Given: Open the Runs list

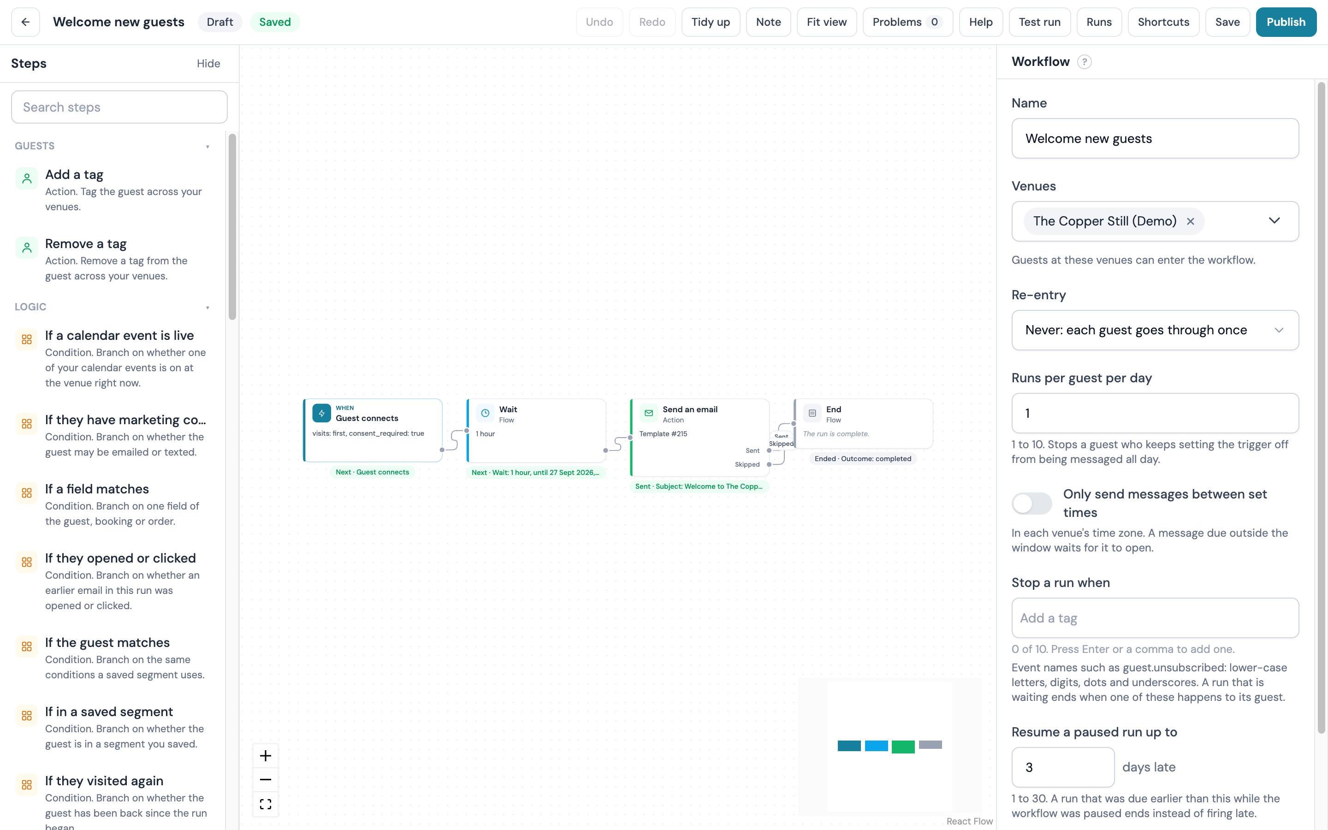Looking at the screenshot, I should [1099, 22].
